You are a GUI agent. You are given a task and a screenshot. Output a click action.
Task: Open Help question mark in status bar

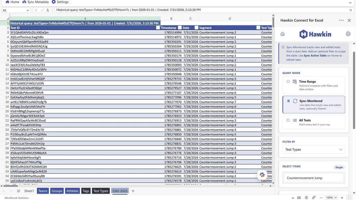[306, 198]
